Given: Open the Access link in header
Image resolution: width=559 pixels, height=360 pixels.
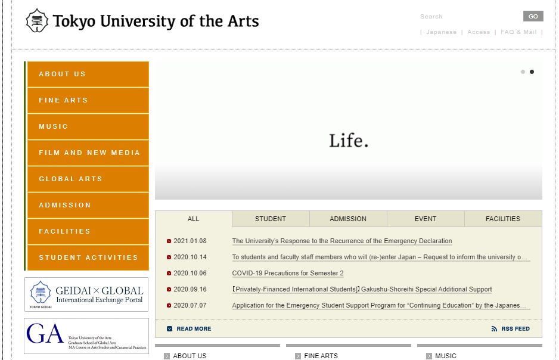Looking at the screenshot, I should (x=479, y=32).
